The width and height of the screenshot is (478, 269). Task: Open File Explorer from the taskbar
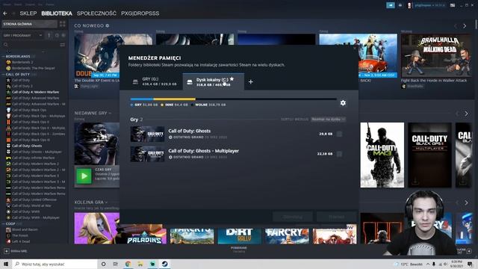coord(140,264)
